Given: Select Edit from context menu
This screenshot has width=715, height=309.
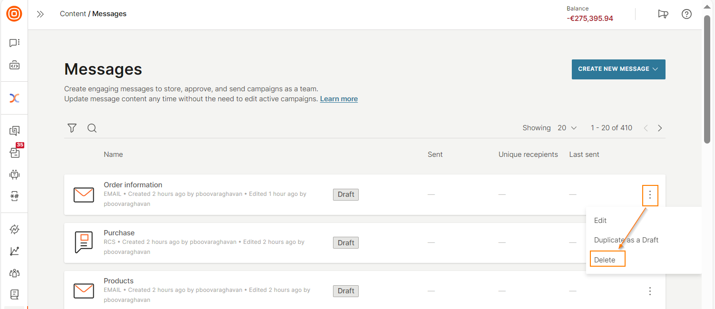Looking at the screenshot, I should pos(600,221).
